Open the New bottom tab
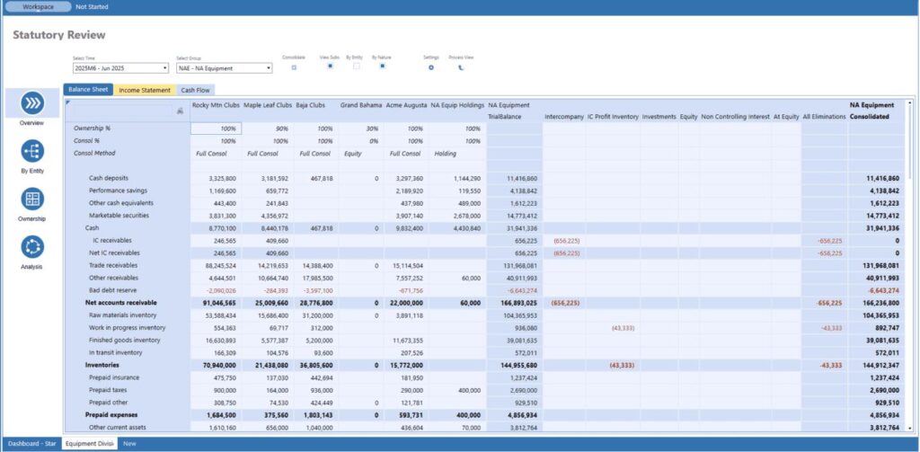This screenshot has width=920, height=452. pyautogui.click(x=129, y=444)
